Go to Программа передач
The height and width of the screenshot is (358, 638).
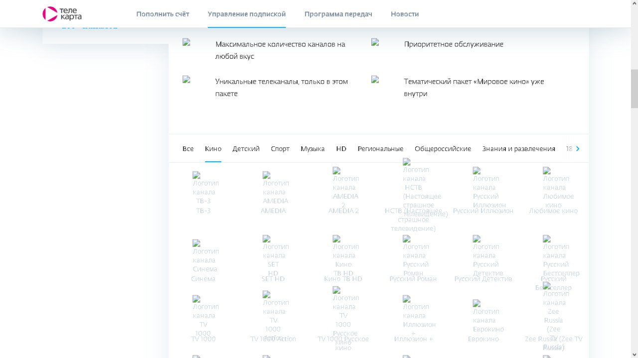(x=338, y=14)
